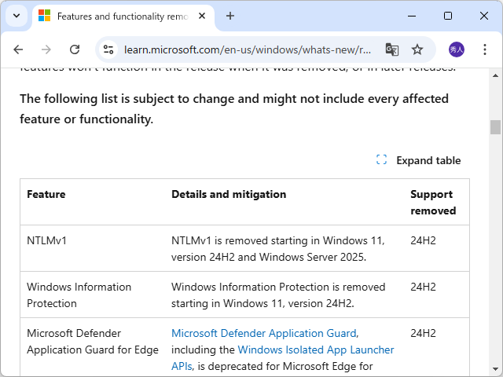This screenshot has width=503, height=377.
Task: Close the Features and functionality tab
Action: point(203,16)
